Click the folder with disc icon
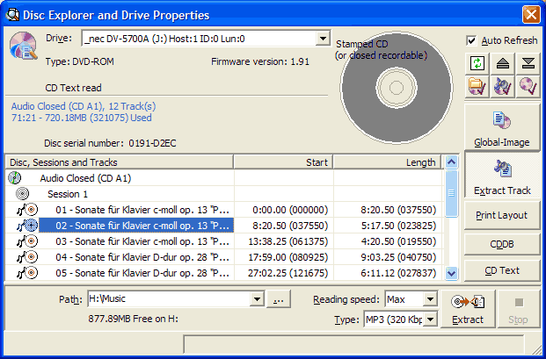 (x=477, y=86)
